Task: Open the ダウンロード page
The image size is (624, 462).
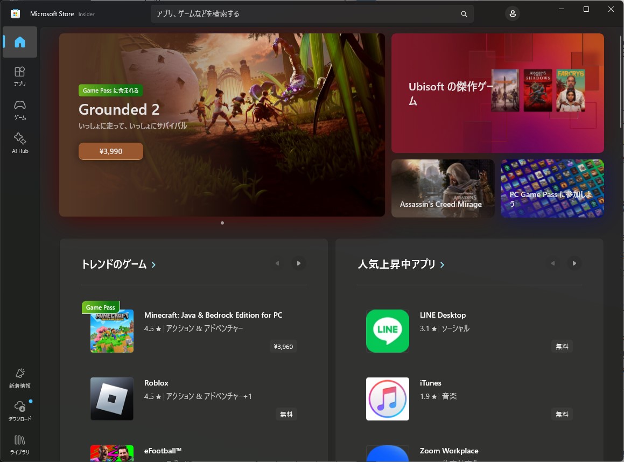Action: tap(19, 410)
